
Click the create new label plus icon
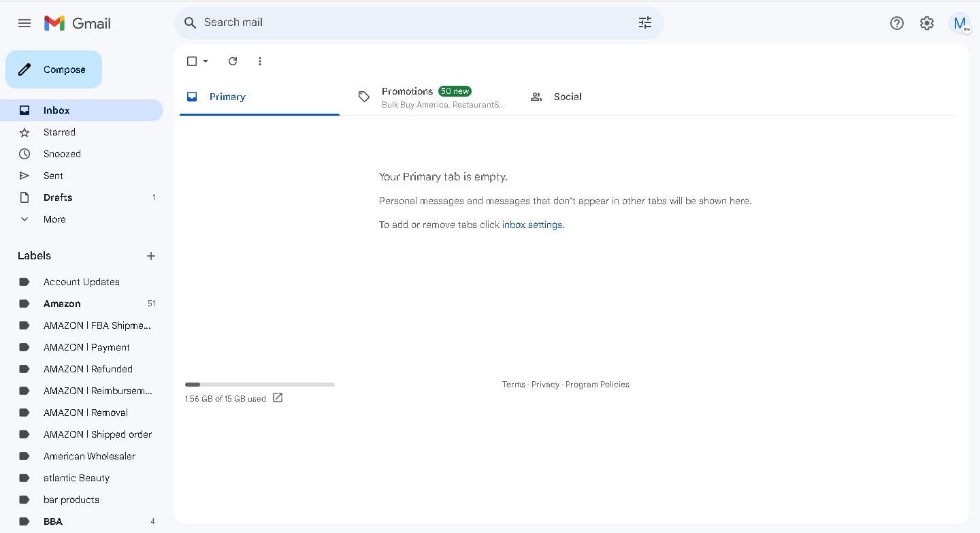point(151,256)
